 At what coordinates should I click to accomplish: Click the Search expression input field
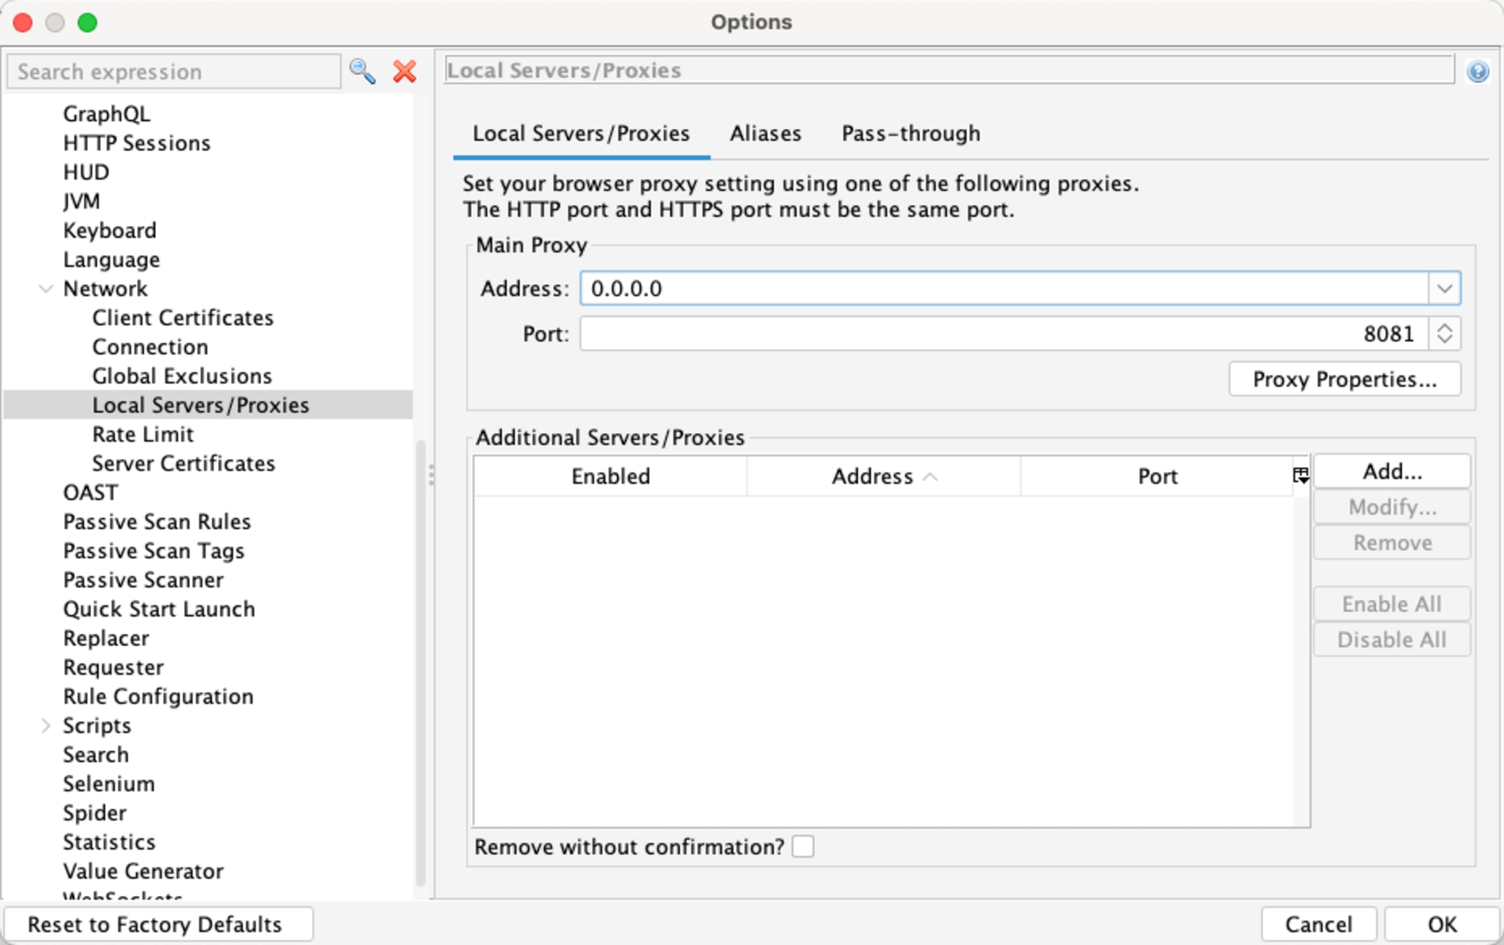click(173, 72)
